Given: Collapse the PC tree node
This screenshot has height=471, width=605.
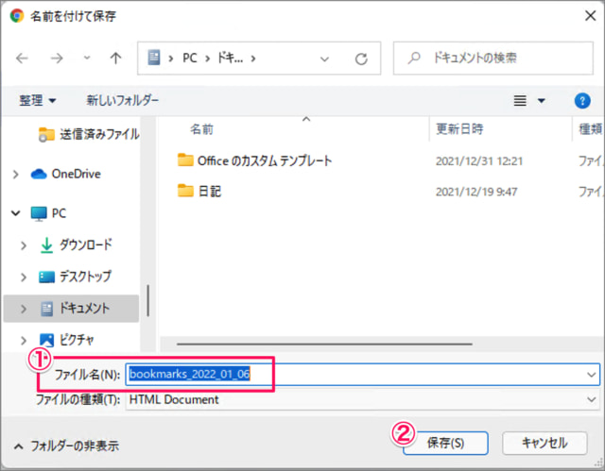Looking at the screenshot, I should pyautogui.click(x=15, y=213).
